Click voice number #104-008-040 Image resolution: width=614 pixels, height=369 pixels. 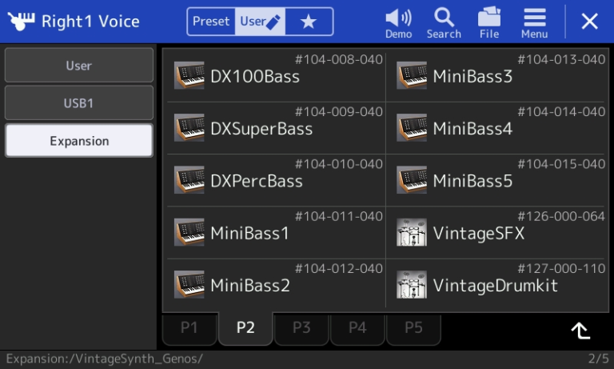[339, 59]
